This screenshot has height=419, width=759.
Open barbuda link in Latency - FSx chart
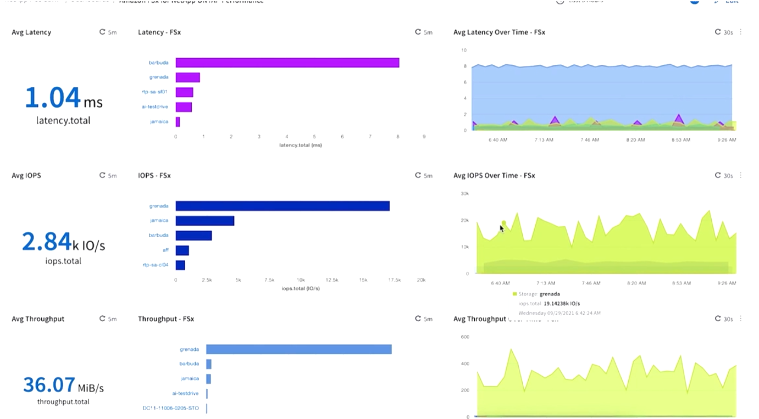point(158,63)
